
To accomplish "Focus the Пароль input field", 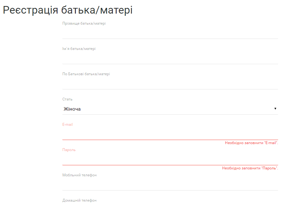I will click(x=170, y=160).
